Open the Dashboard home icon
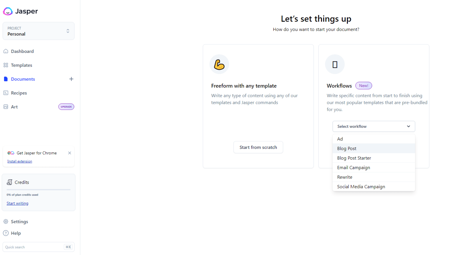 (6, 51)
